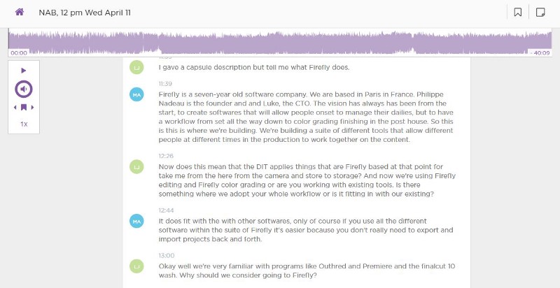The width and height of the screenshot is (560, 288).
Task: Open the notes icon in header
Action: click(x=540, y=13)
